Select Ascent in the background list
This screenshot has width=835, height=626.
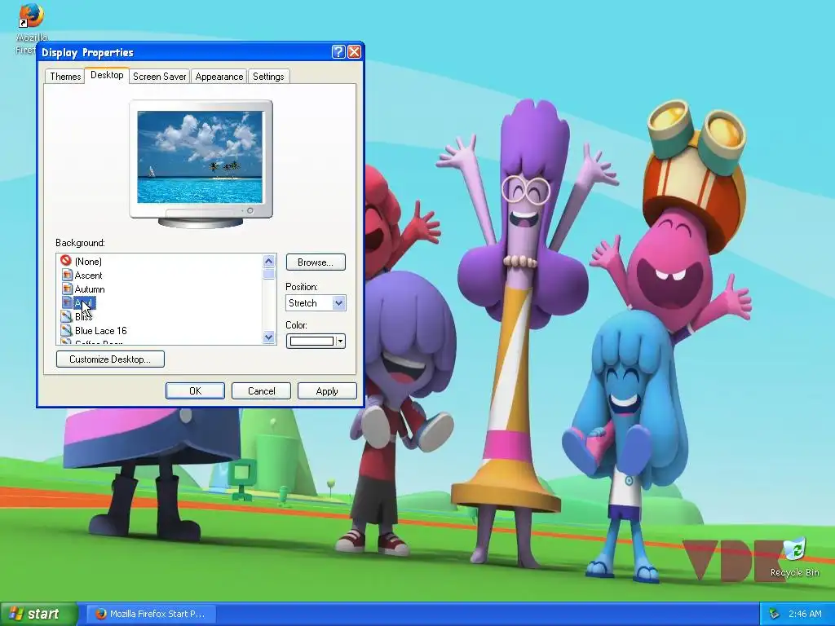[x=88, y=276]
